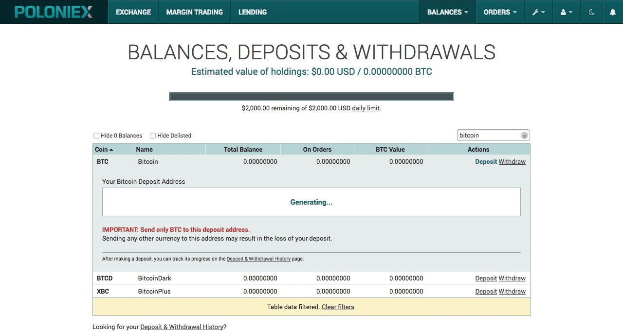Screen dimensions: 623x331
Task: Click the estimated value of holdings text
Action: point(311,71)
